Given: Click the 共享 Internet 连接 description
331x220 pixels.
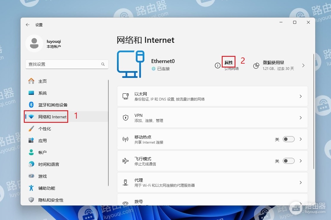Looking at the screenshot, I should (x=149, y=142).
